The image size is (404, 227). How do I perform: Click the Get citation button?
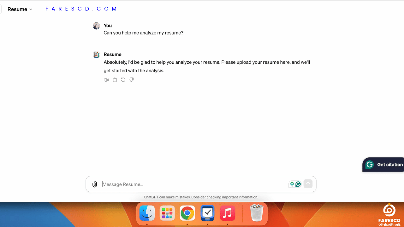pos(383,165)
